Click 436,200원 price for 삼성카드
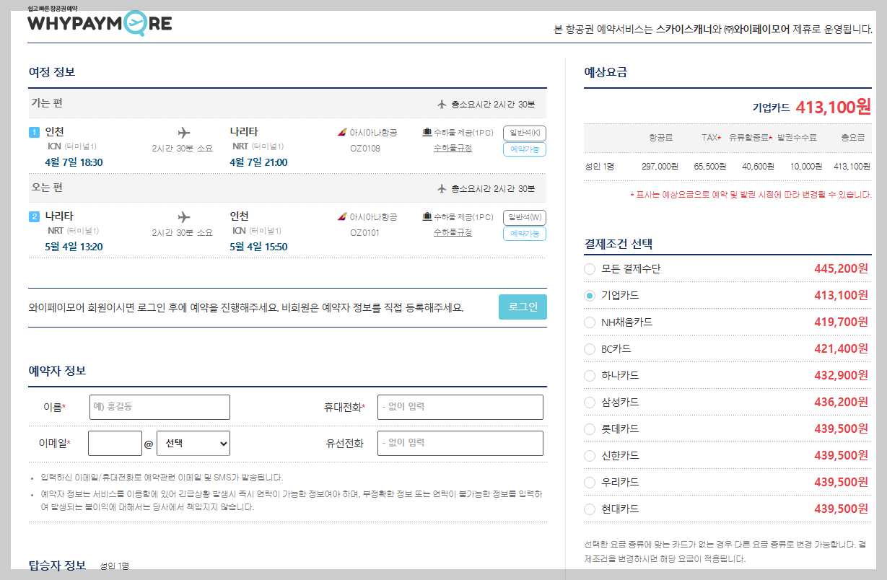887x580 pixels. click(x=841, y=403)
